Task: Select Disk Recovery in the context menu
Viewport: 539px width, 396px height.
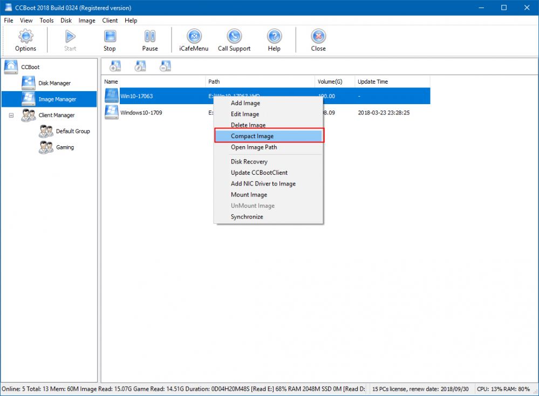Action: point(269,161)
